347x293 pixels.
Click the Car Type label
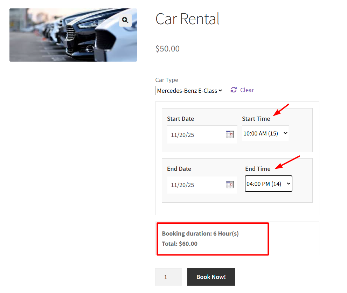click(167, 80)
